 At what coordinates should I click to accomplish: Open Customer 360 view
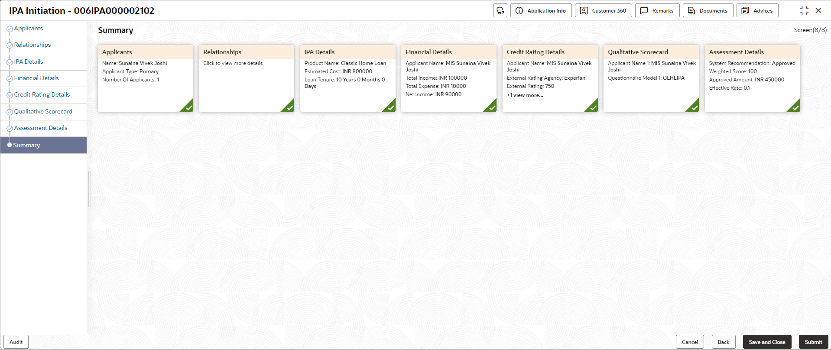tap(604, 10)
